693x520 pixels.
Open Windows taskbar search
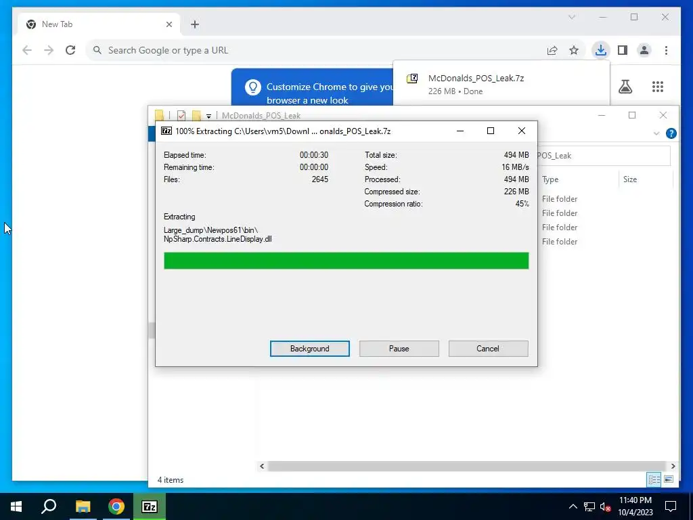(49, 506)
